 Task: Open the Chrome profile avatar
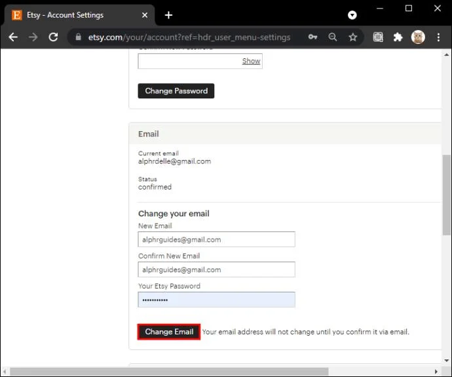pyautogui.click(x=418, y=37)
